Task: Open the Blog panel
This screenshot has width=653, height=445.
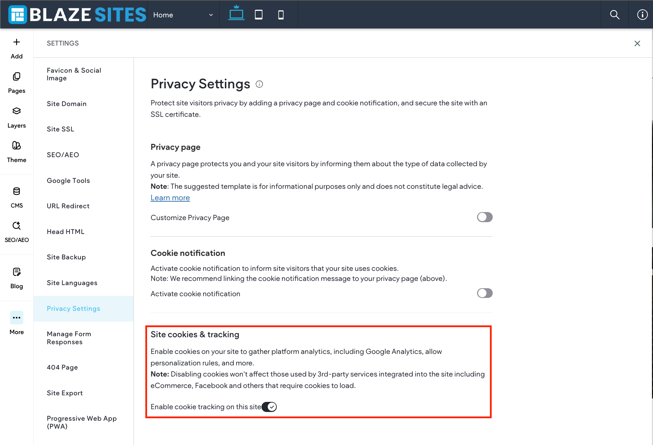Action: (x=16, y=278)
